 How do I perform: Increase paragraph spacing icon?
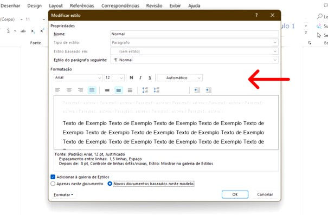pyautogui.click(x=145, y=90)
